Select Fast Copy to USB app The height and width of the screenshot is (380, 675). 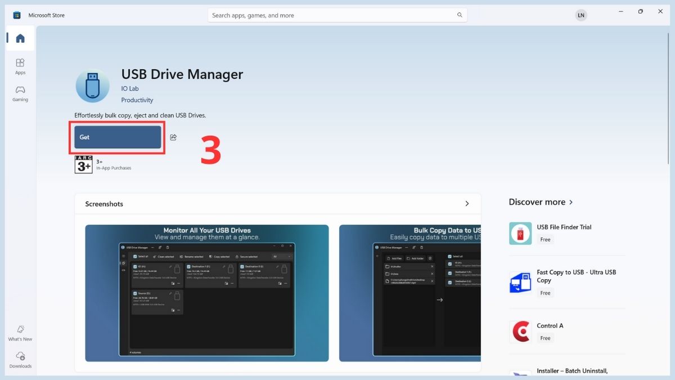[x=576, y=276]
